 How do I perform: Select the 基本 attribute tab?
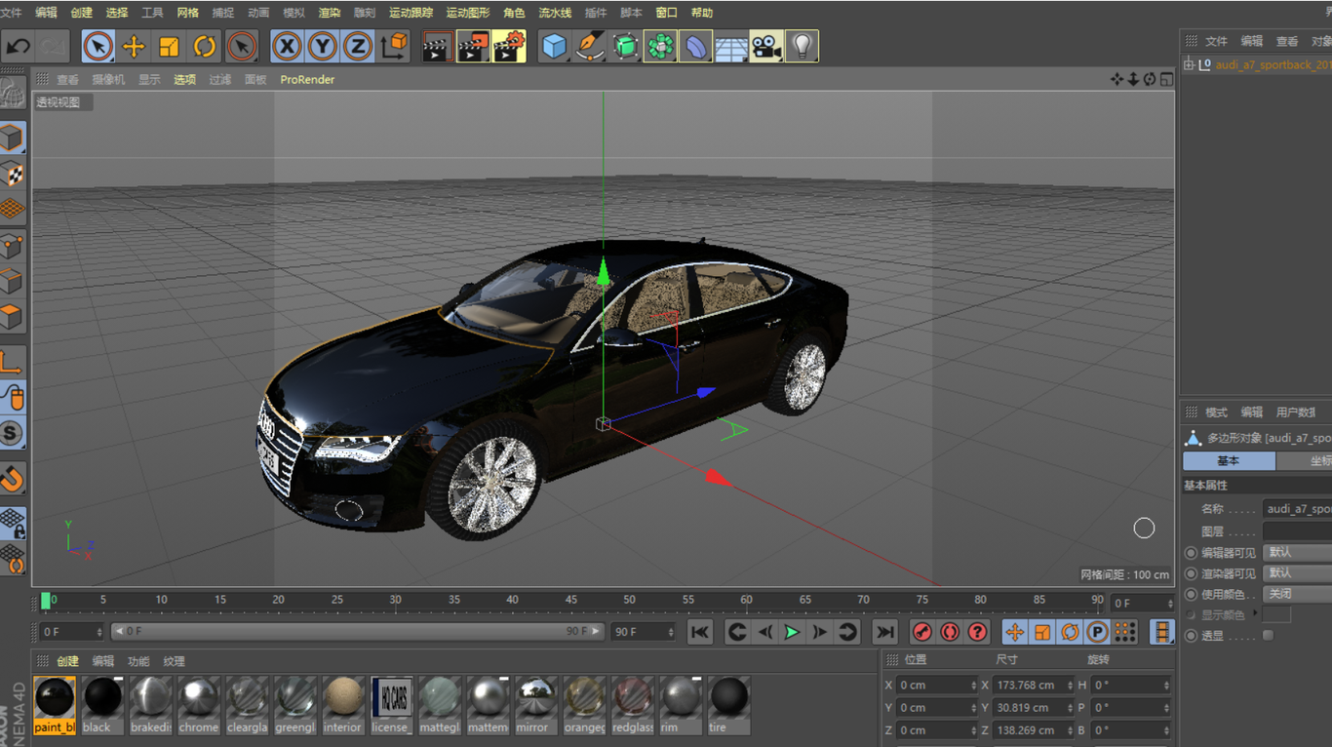(x=1229, y=461)
